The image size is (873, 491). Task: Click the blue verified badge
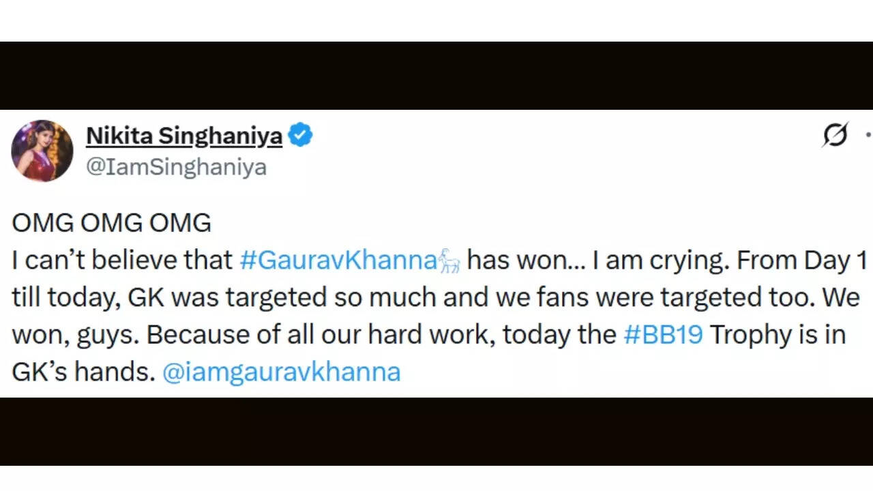300,136
